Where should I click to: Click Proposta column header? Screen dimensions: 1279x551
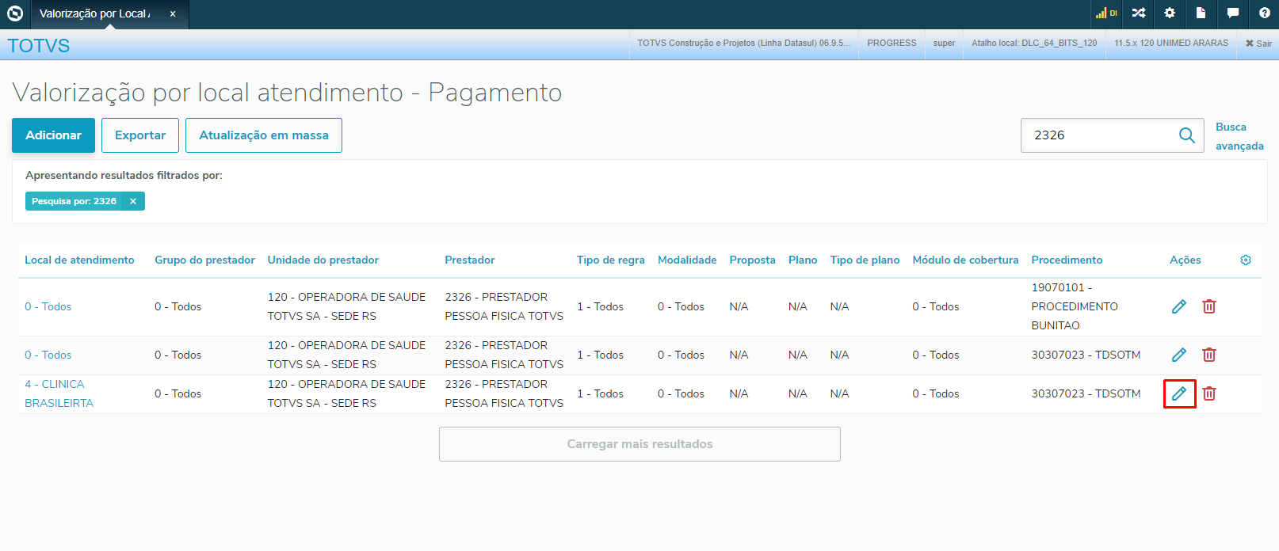tap(752, 260)
